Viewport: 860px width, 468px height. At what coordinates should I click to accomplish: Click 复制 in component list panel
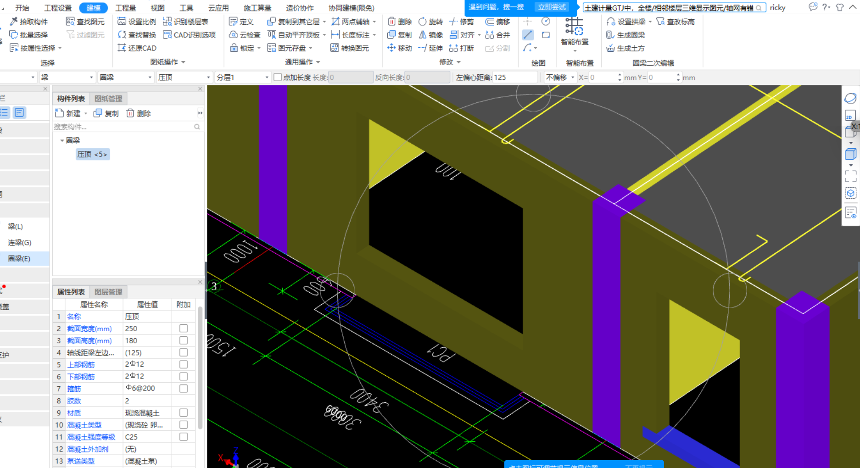(x=106, y=113)
